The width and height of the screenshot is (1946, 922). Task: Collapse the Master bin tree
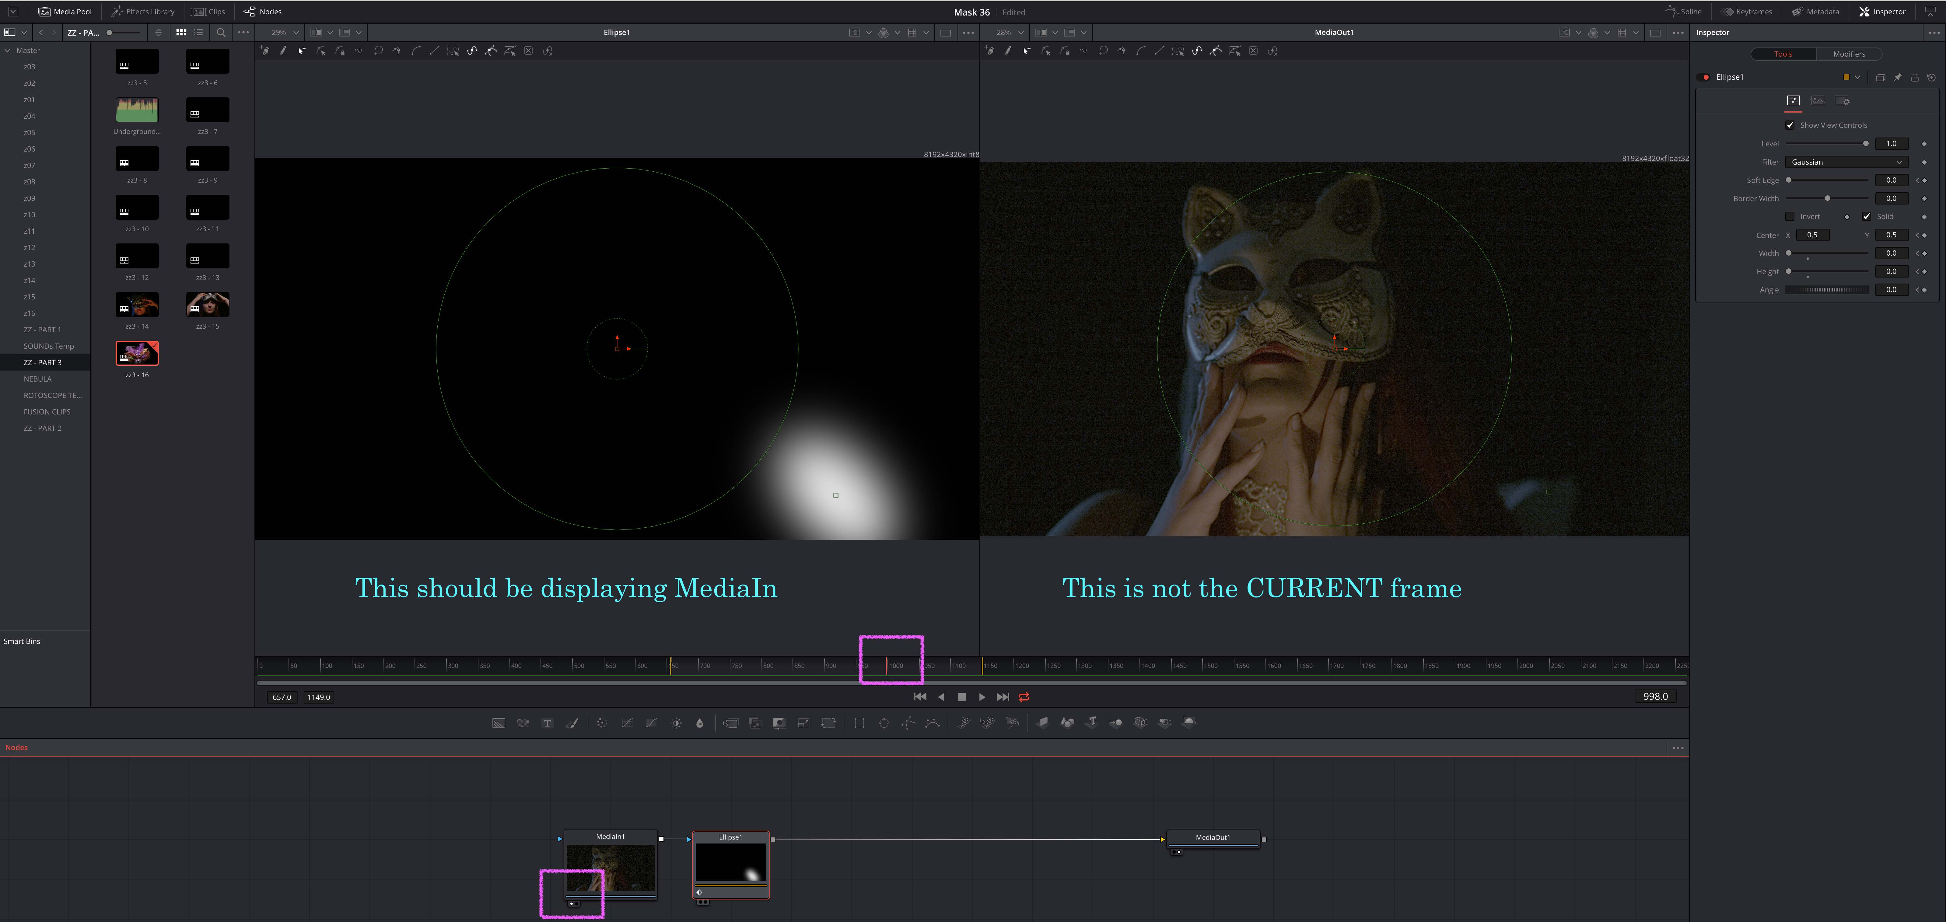(8, 51)
